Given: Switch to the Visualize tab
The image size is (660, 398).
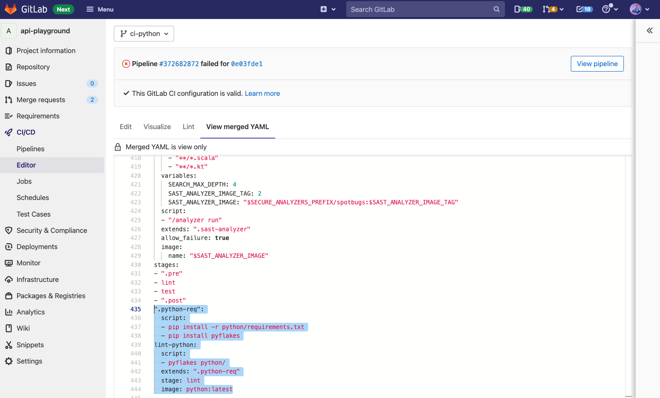Looking at the screenshot, I should [157, 127].
